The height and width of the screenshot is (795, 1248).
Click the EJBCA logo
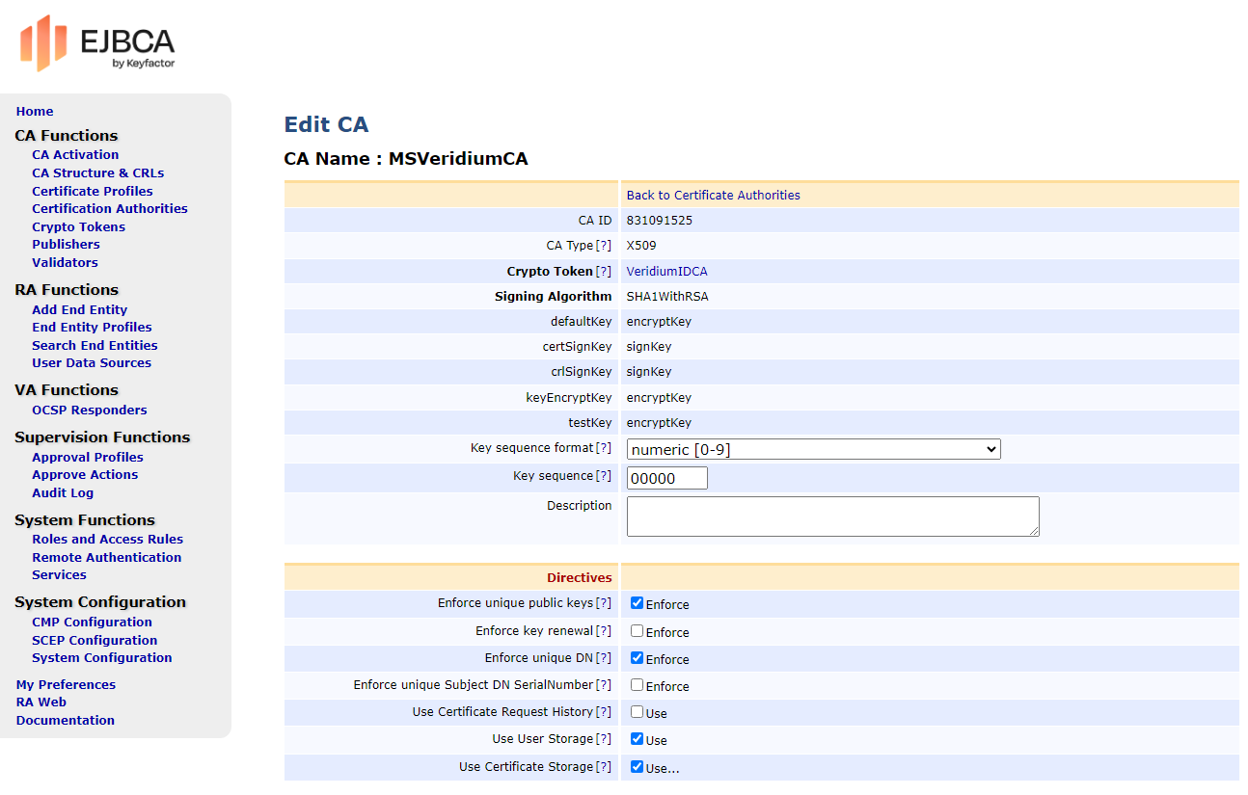tap(96, 43)
